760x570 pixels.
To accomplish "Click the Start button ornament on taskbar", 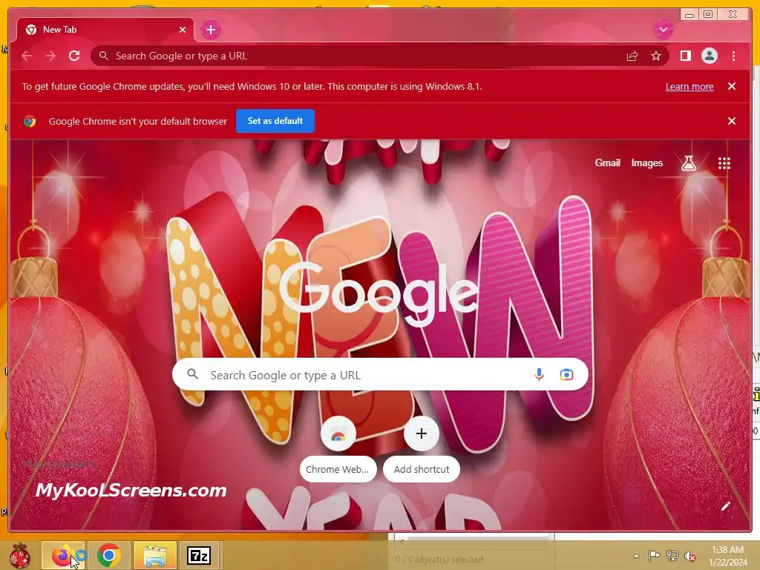I will tap(19, 555).
